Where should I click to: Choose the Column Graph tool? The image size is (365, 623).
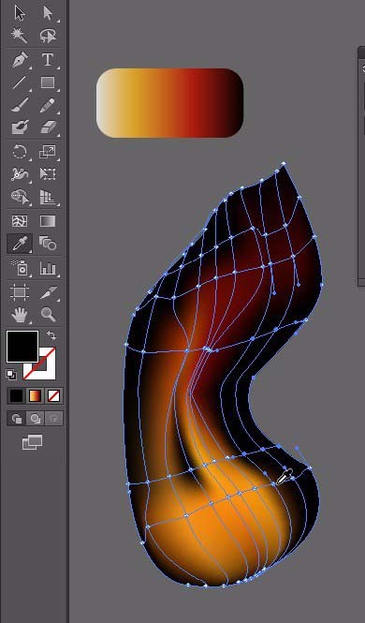pos(48,268)
